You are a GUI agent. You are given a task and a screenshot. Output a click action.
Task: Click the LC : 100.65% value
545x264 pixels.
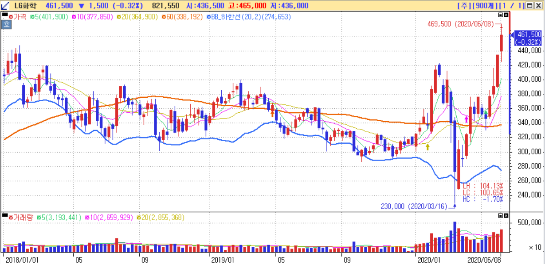pyautogui.click(x=482, y=192)
